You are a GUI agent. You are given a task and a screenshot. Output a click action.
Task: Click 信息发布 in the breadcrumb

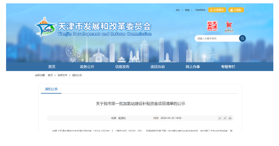click(x=62, y=75)
